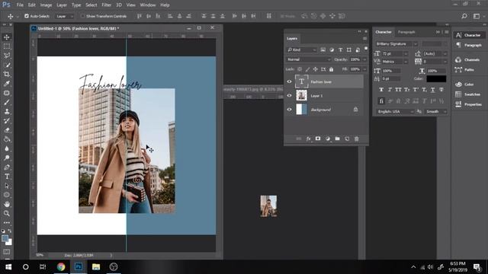Screen dimensions: 488x274
Task: Click the leading (Auto) field
Action: pyautogui.click(x=433, y=54)
